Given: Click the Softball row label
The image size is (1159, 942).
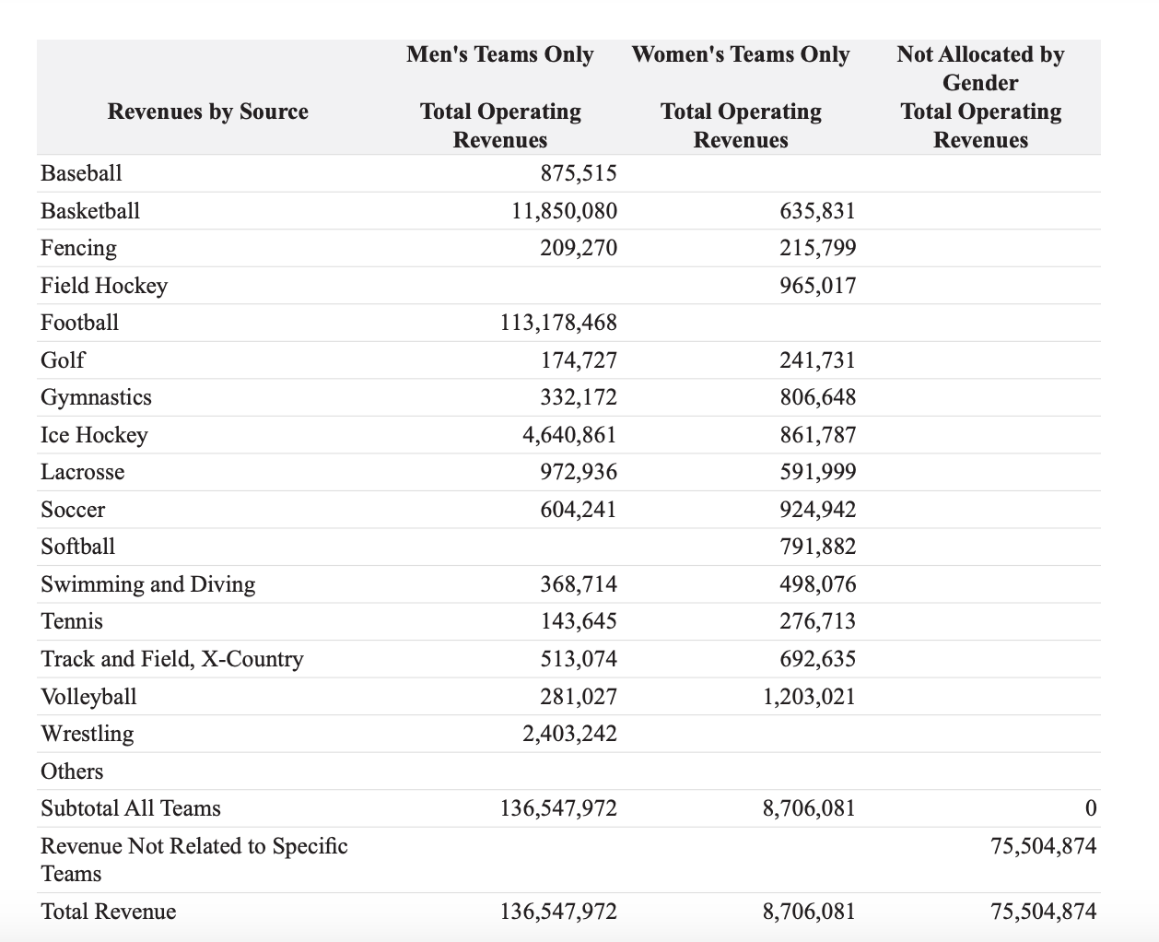Looking at the screenshot, I should pos(77,547).
